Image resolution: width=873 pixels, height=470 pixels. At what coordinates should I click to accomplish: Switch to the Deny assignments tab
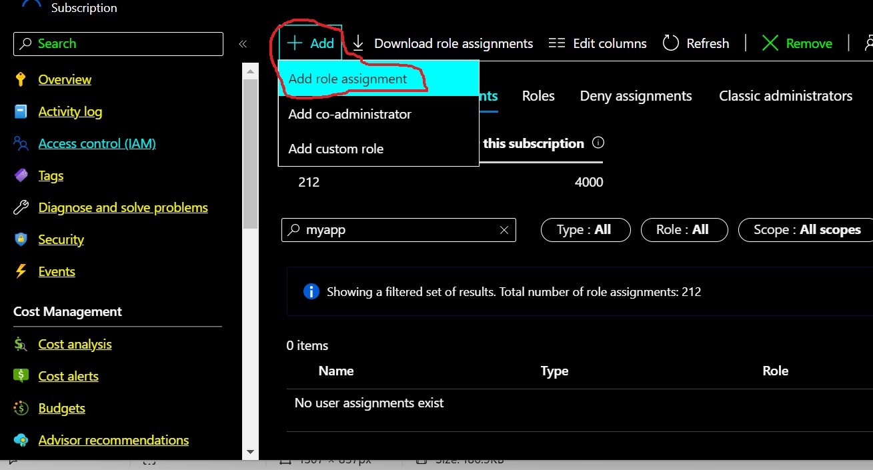(636, 96)
